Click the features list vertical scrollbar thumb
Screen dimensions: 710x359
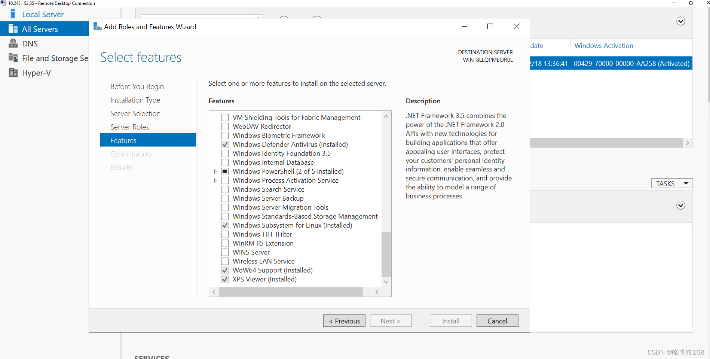tap(386, 255)
